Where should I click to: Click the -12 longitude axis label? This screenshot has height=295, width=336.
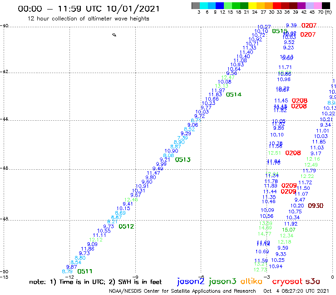click(69, 277)
